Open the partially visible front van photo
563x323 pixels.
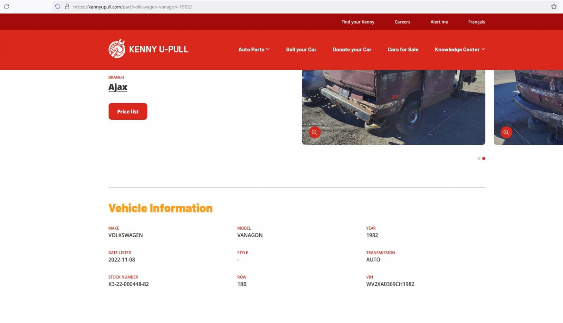pos(528,107)
